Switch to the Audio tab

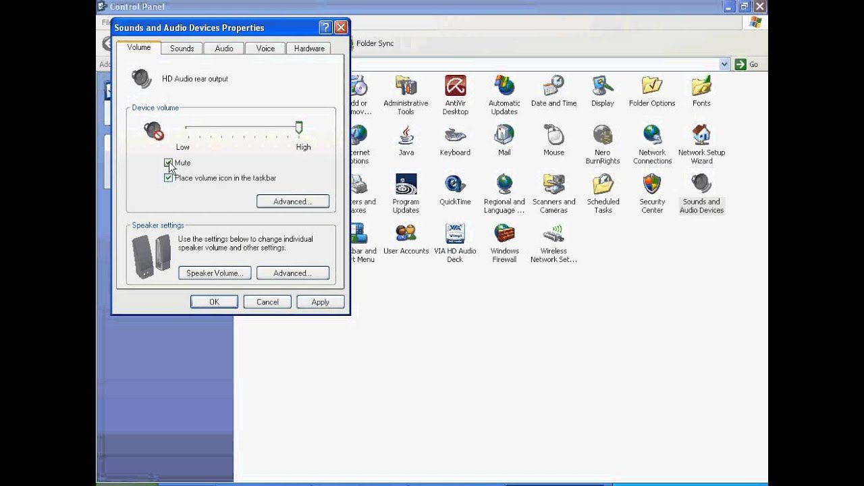[224, 49]
